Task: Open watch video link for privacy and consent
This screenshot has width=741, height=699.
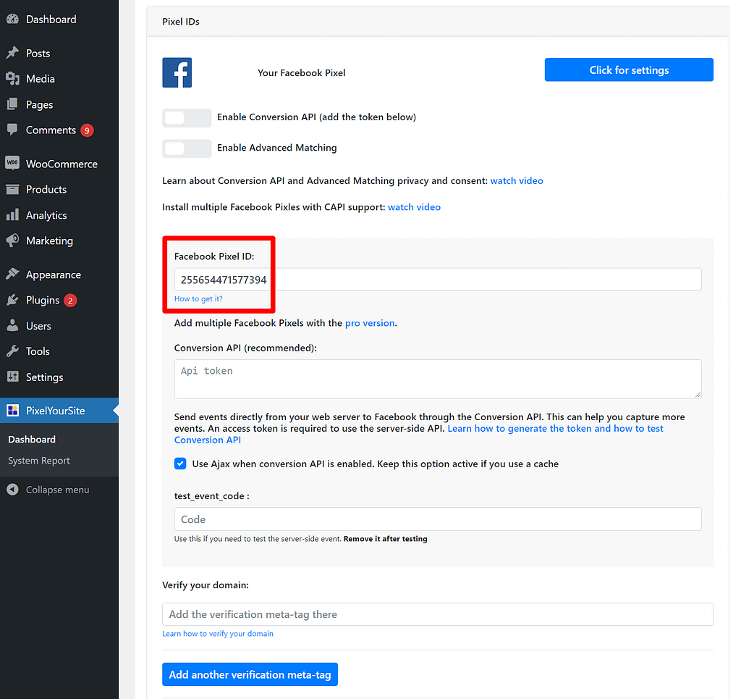Action: click(517, 180)
